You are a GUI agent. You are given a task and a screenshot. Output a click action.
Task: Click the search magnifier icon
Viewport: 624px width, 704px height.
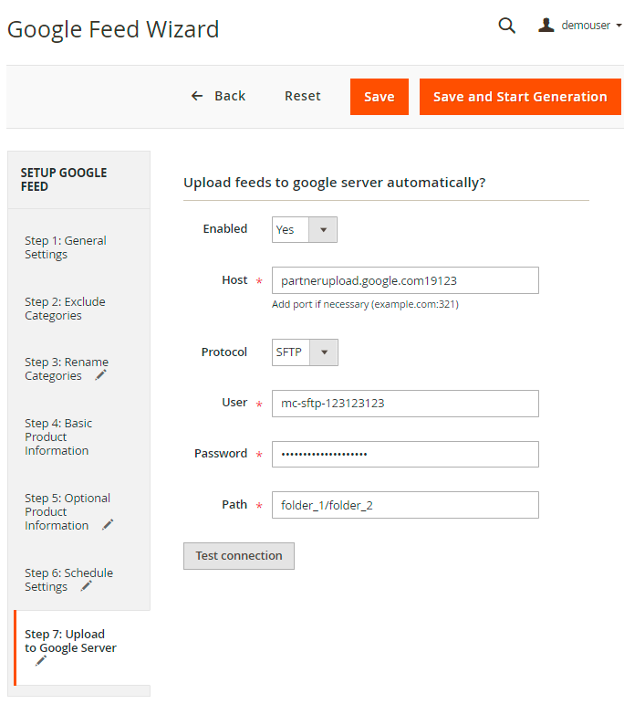506,26
